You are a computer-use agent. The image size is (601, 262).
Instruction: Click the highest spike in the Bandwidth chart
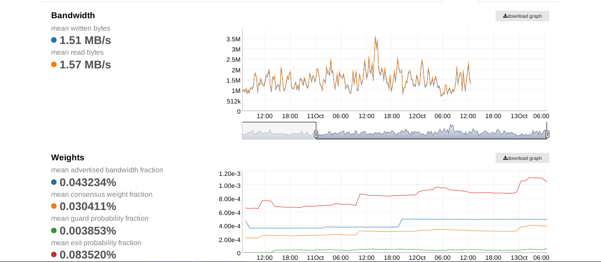tap(375, 37)
